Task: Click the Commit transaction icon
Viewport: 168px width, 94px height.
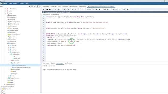Action: point(113,9)
